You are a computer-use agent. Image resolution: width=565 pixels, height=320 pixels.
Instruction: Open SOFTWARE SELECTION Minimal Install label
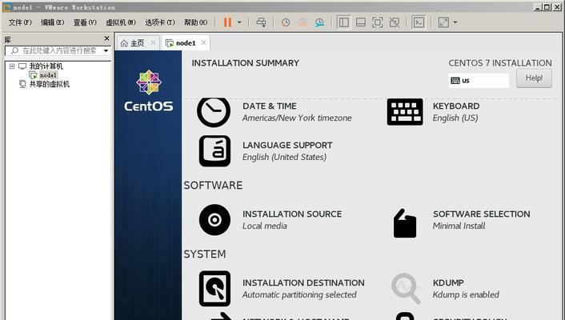482,220
